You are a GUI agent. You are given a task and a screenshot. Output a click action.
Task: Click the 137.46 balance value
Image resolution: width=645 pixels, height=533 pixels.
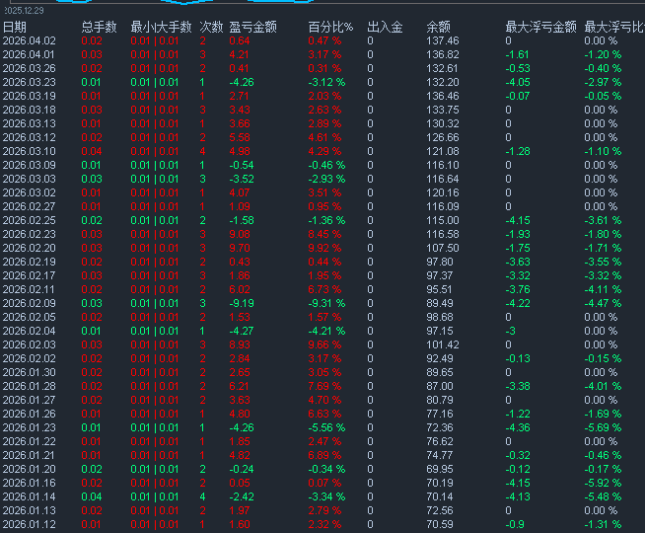point(442,40)
